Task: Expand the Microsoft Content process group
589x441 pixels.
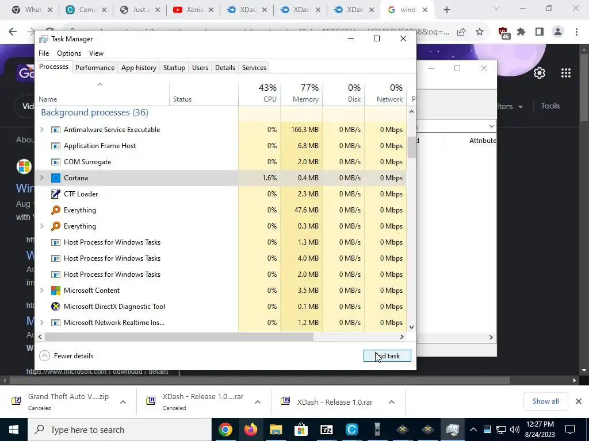Action: coord(41,291)
